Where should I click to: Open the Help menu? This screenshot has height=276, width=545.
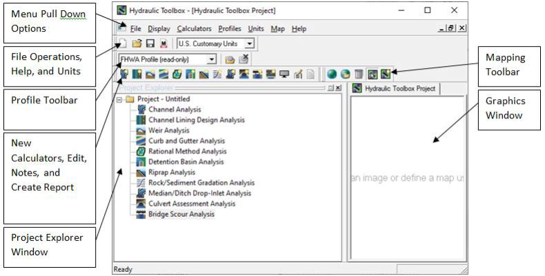click(299, 29)
